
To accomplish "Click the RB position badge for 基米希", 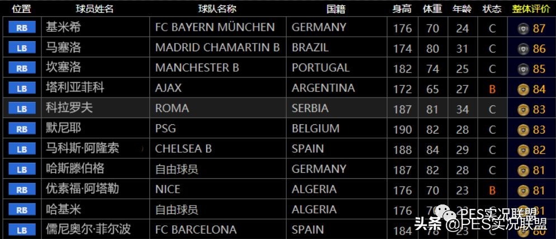I will pyautogui.click(x=22, y=28).
